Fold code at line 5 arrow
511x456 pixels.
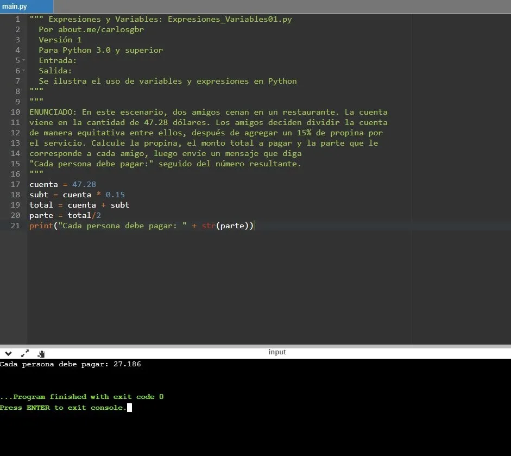pos(24,60)
